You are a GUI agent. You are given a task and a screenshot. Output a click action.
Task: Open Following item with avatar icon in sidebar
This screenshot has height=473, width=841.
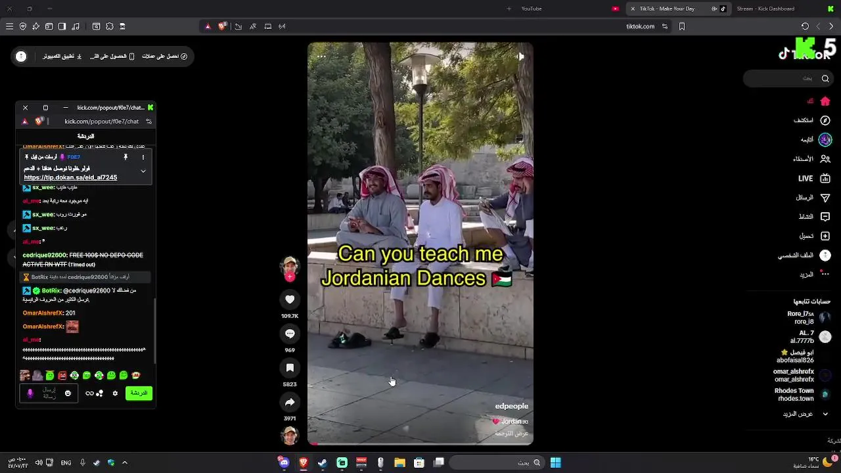pyautogui.click(x=815, y=139)
